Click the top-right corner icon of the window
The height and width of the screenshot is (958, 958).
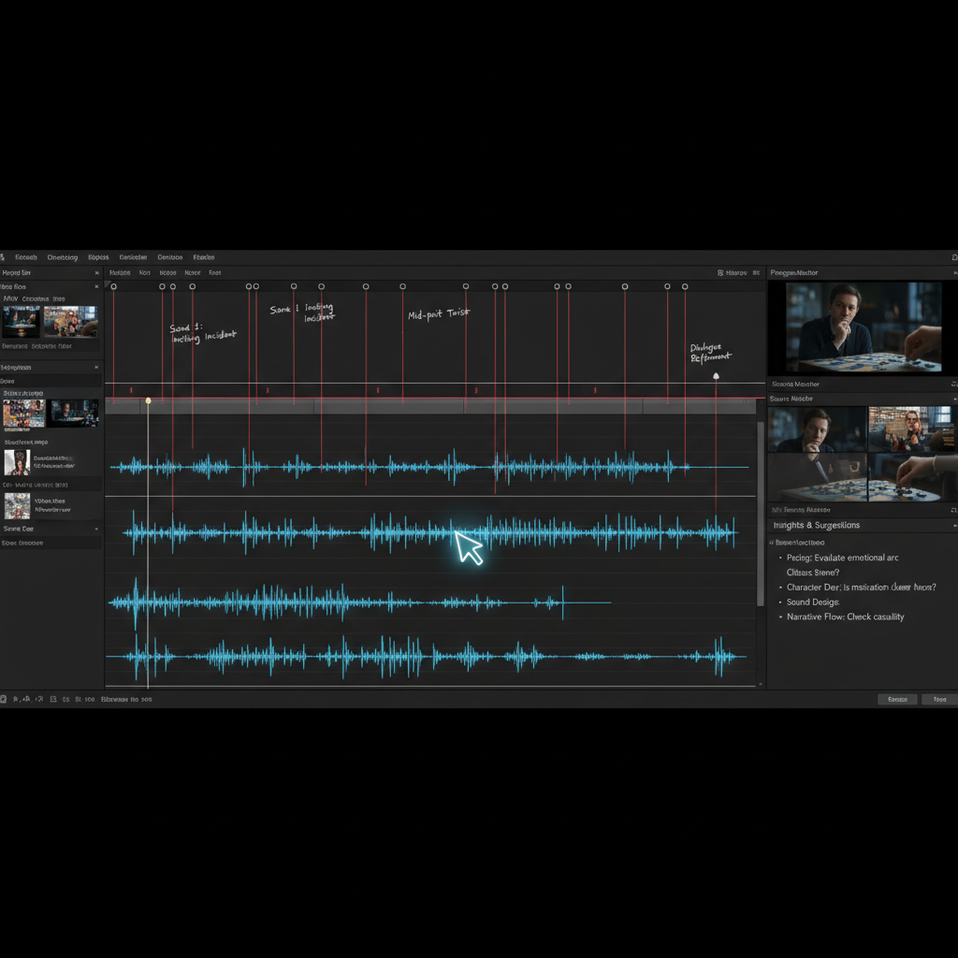(953, 257)
